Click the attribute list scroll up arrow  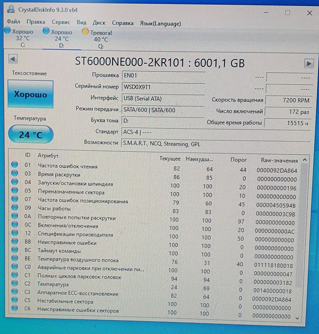[x=305, y=160]
